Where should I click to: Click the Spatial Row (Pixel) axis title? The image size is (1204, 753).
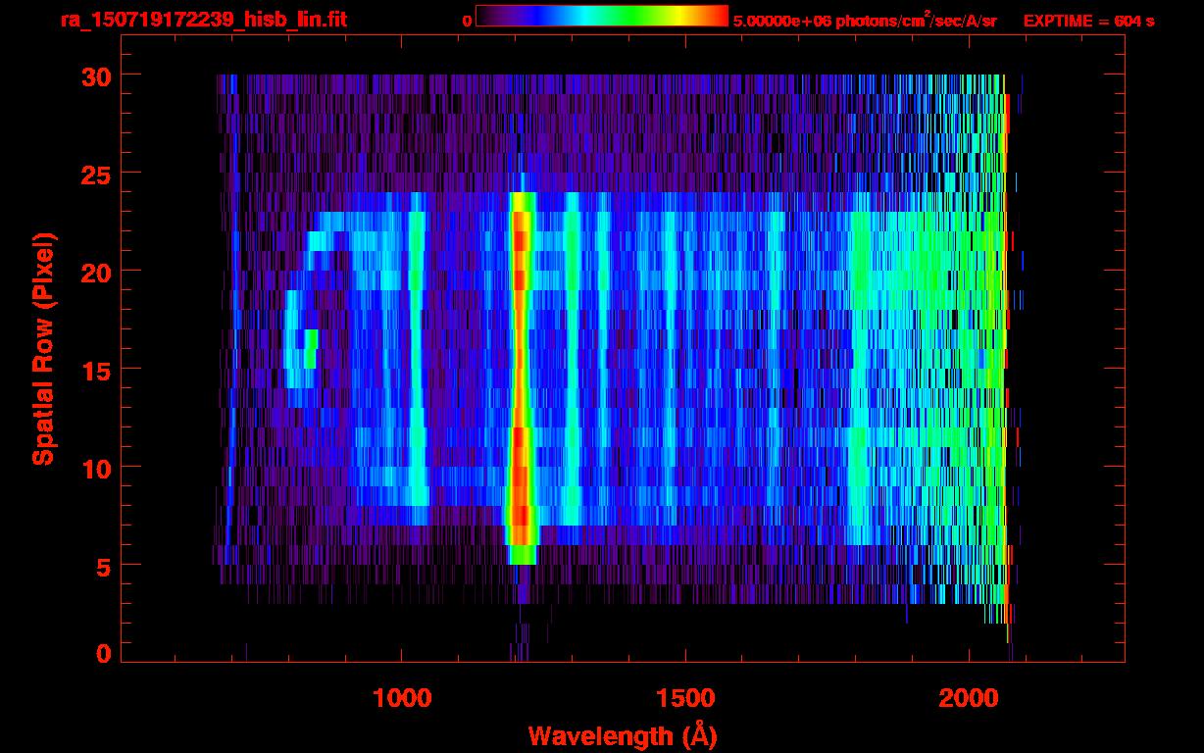42,349
